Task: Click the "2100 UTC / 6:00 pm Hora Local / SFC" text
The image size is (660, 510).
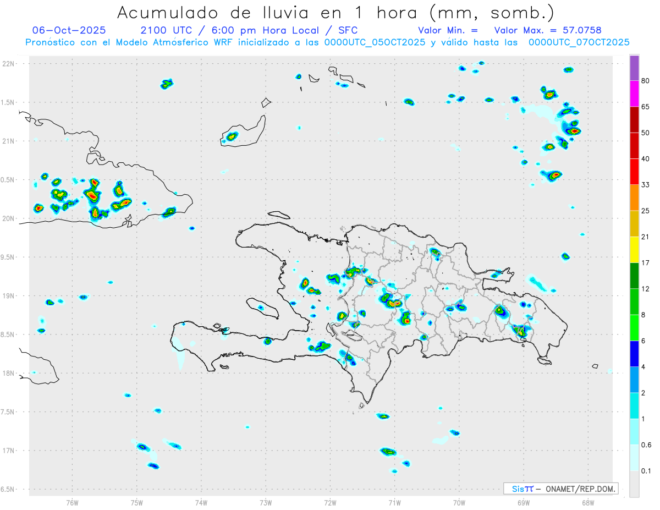Action: click(249, 30)
